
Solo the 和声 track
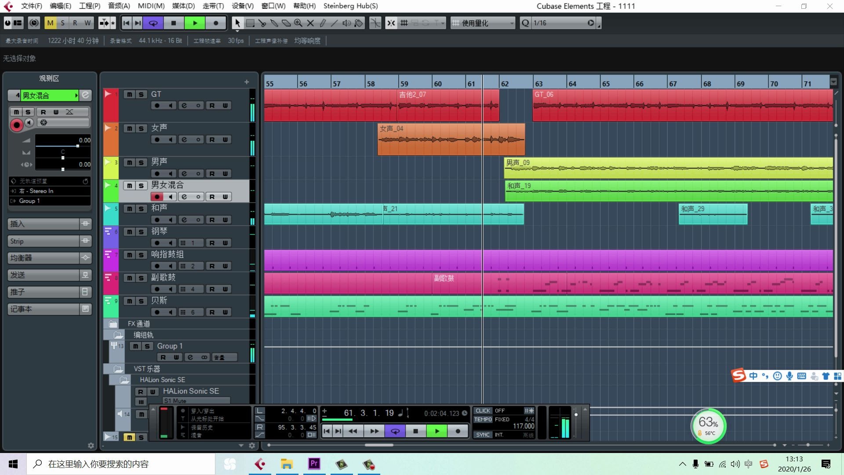[x=141, y=209]
